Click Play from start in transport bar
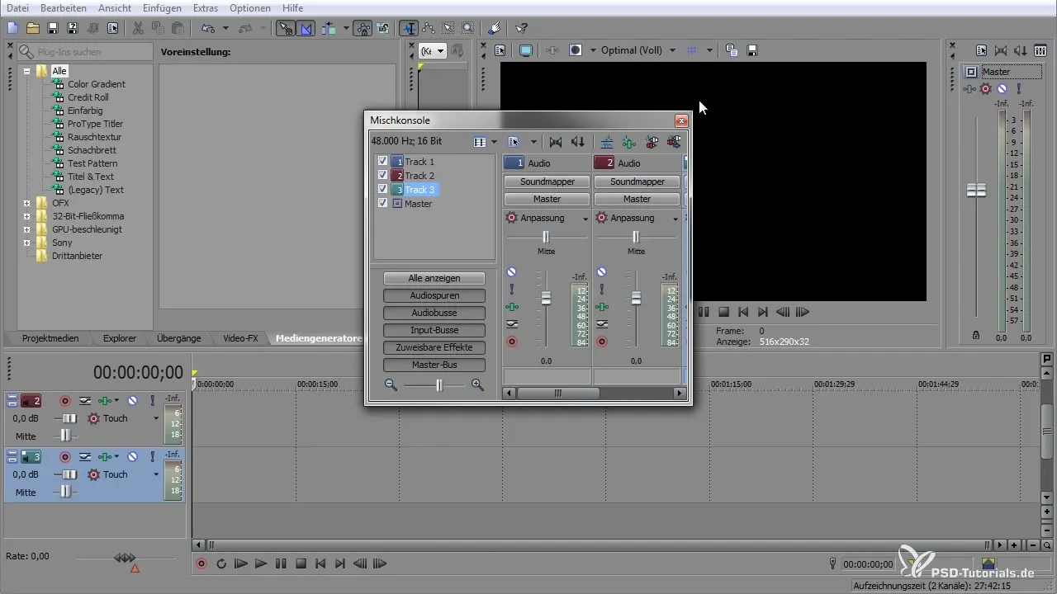Screen dimensions: 1057x594 241,564
